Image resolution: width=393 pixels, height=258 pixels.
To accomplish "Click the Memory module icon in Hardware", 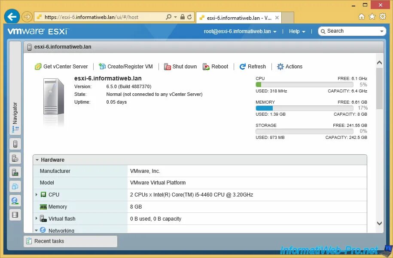I will pyautogui.click(x=43, y=207).
